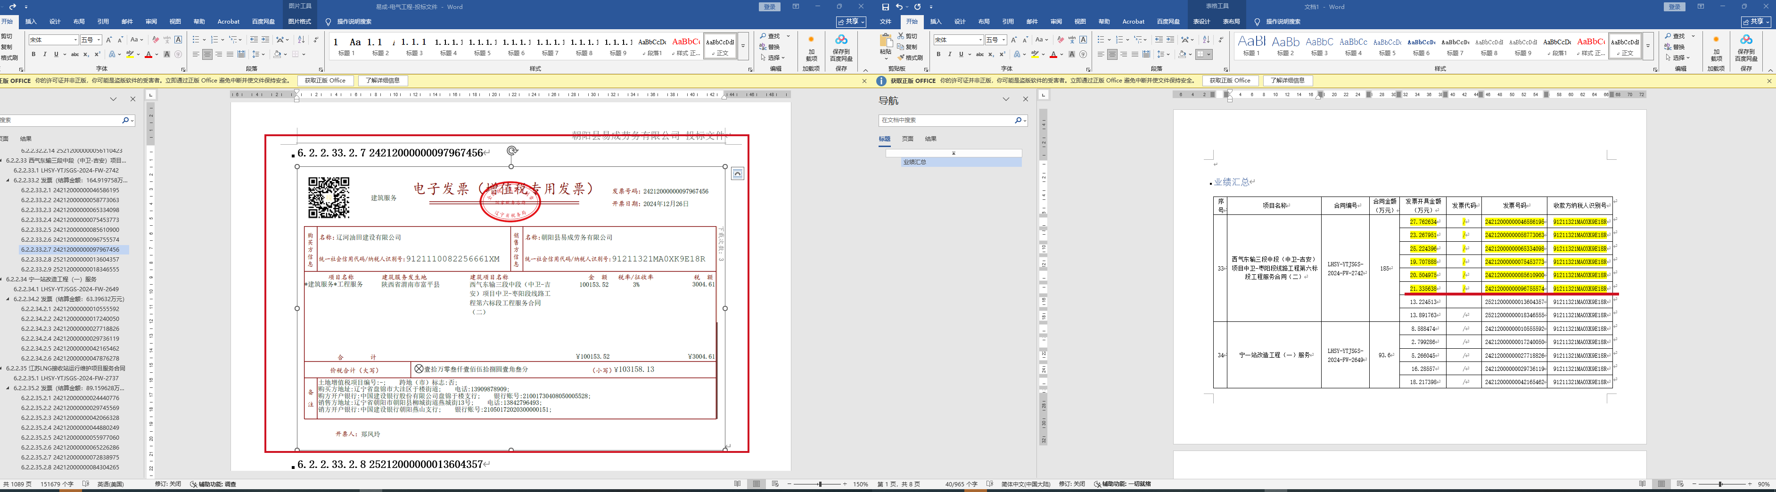Click the 在文档中搜索 navigation search box
This screenshot has height=492, width=1776.
(x=945, y=120)
